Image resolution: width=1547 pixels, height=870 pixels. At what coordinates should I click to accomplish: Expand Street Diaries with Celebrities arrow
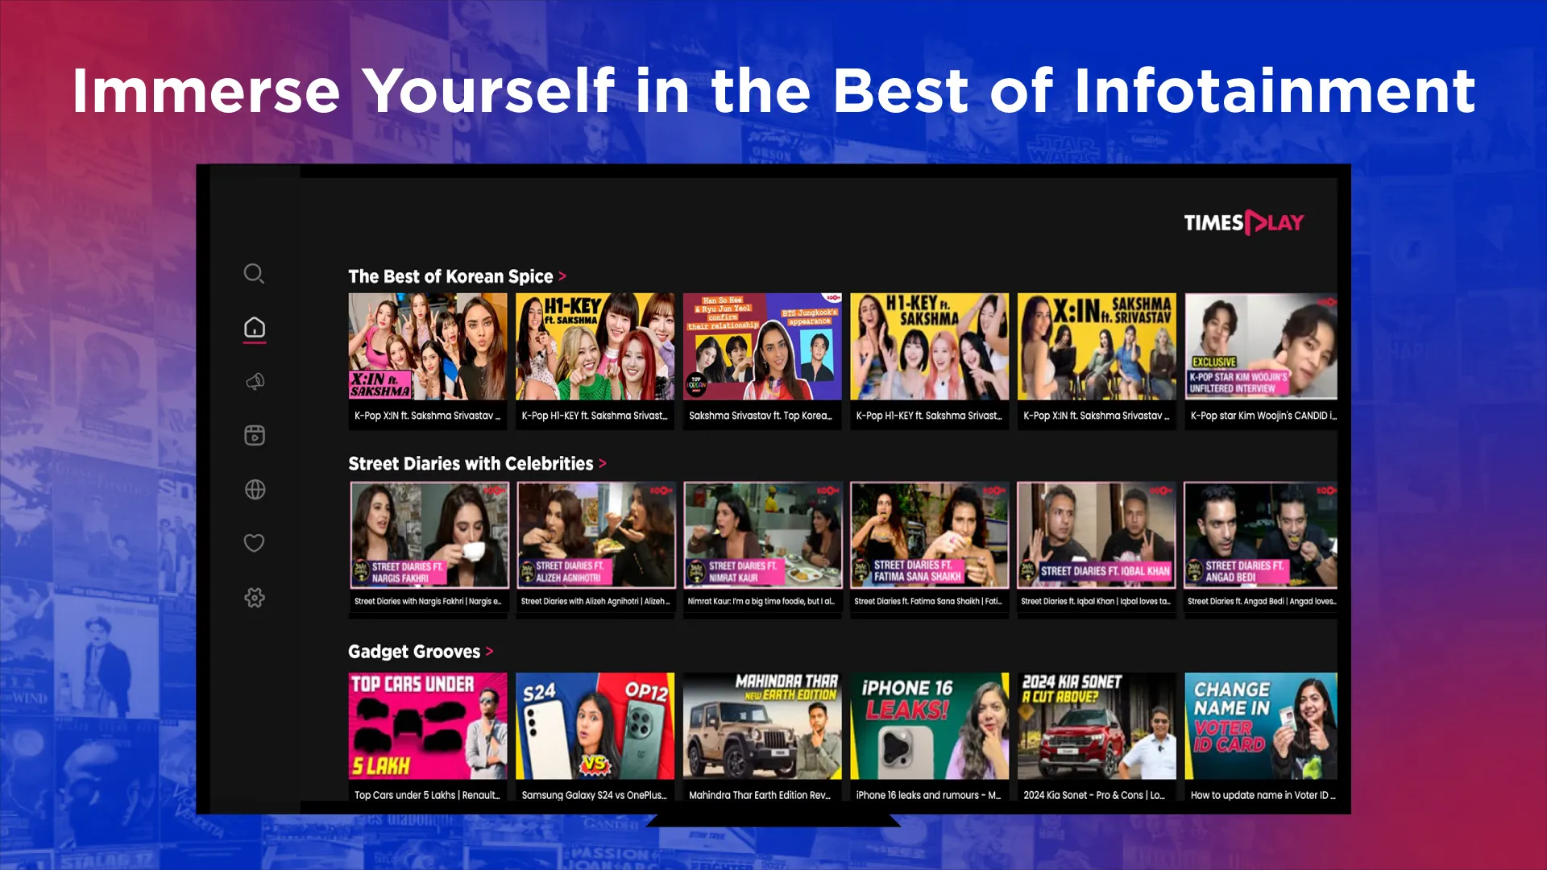603,464
